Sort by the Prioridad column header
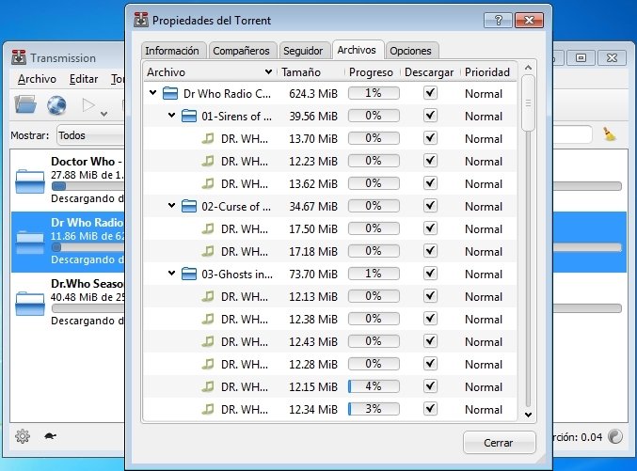637x471 pixels. (x=487, y=72)
